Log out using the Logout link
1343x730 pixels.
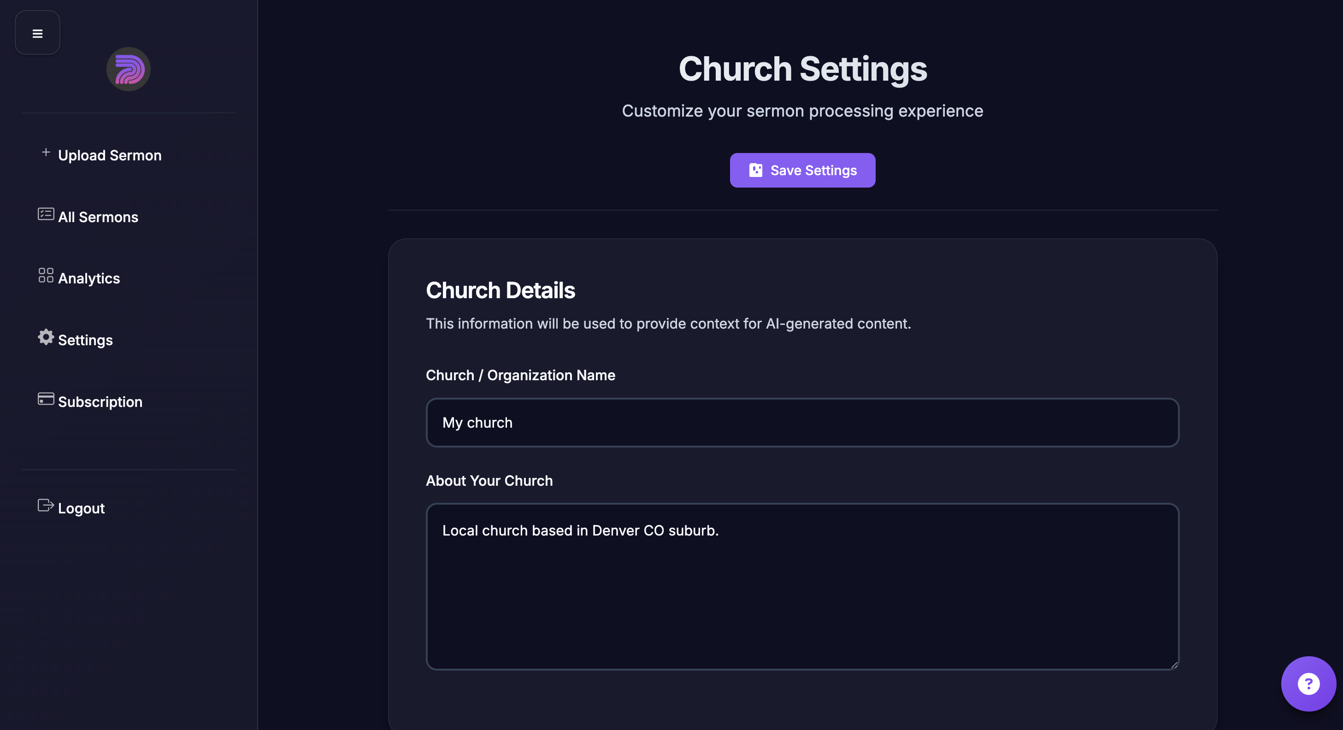pos(81,508)
